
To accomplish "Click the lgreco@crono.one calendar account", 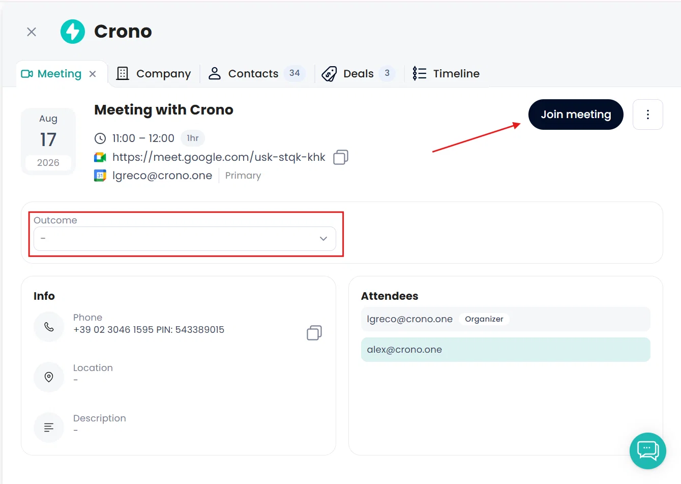I will 162,176.
